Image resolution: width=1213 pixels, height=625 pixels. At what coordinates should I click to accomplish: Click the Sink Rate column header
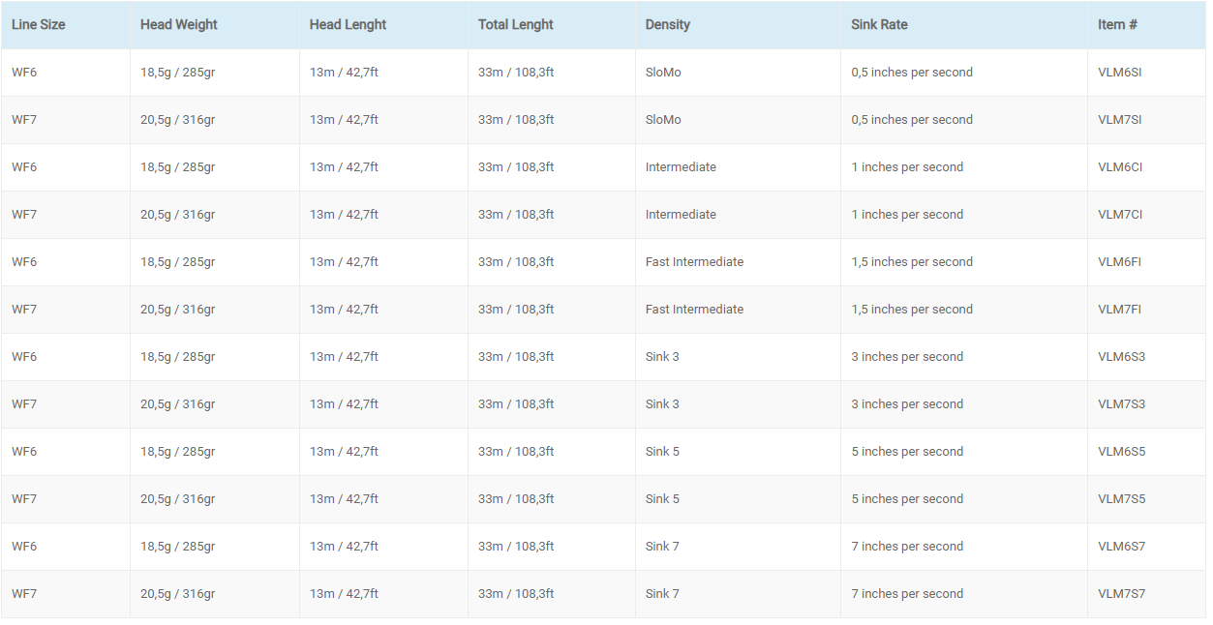(x=880, y=25)
